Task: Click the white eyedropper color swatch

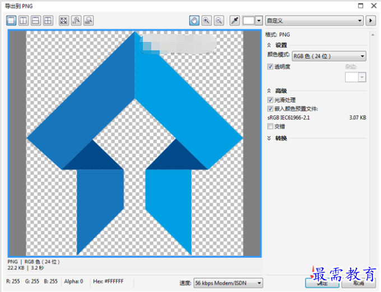Action: coord(249,20)
